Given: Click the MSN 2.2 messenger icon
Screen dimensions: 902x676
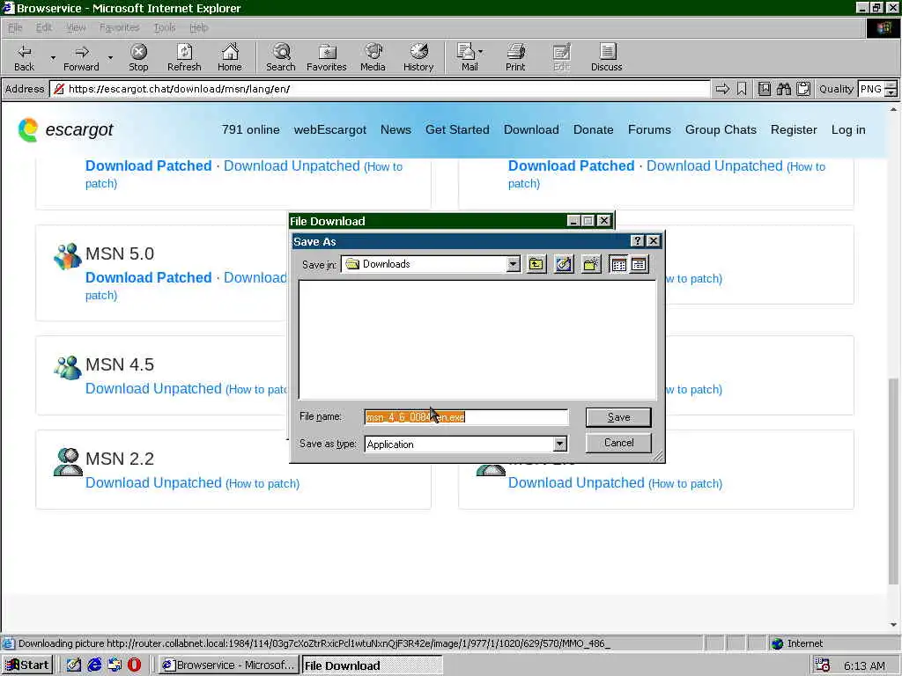Looking at the screenshot, I should coord(68,462).
